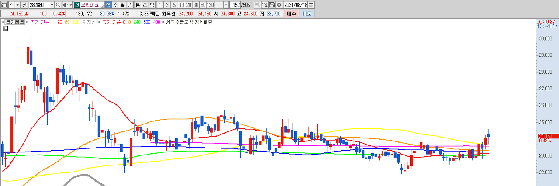
Task: Select interval 3 button
Action: point(167,5)
